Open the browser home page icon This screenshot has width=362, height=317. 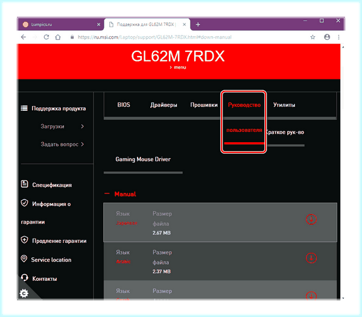pos(58,37)
